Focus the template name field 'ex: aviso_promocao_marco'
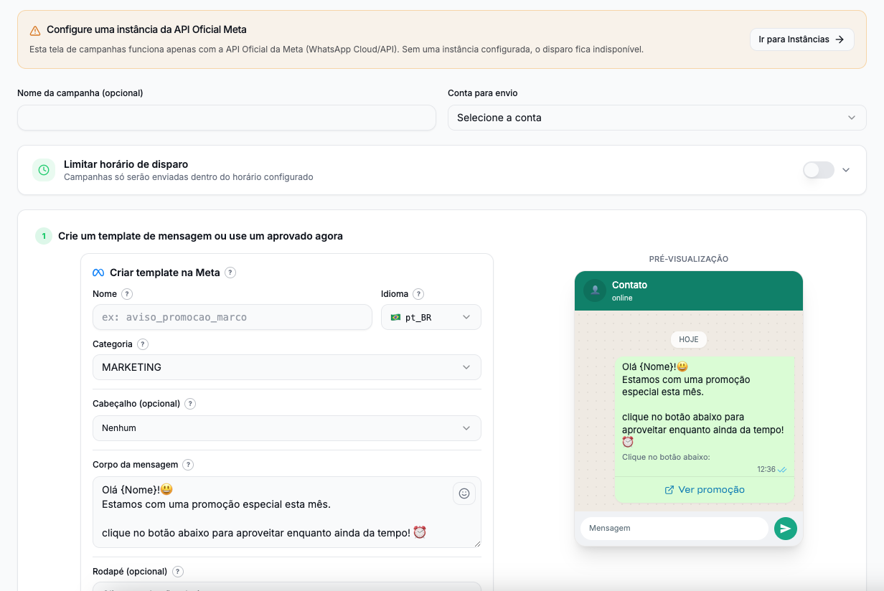The height and width of the screenshot is (591, 884). pyautogui.click(x=232, y=317)
